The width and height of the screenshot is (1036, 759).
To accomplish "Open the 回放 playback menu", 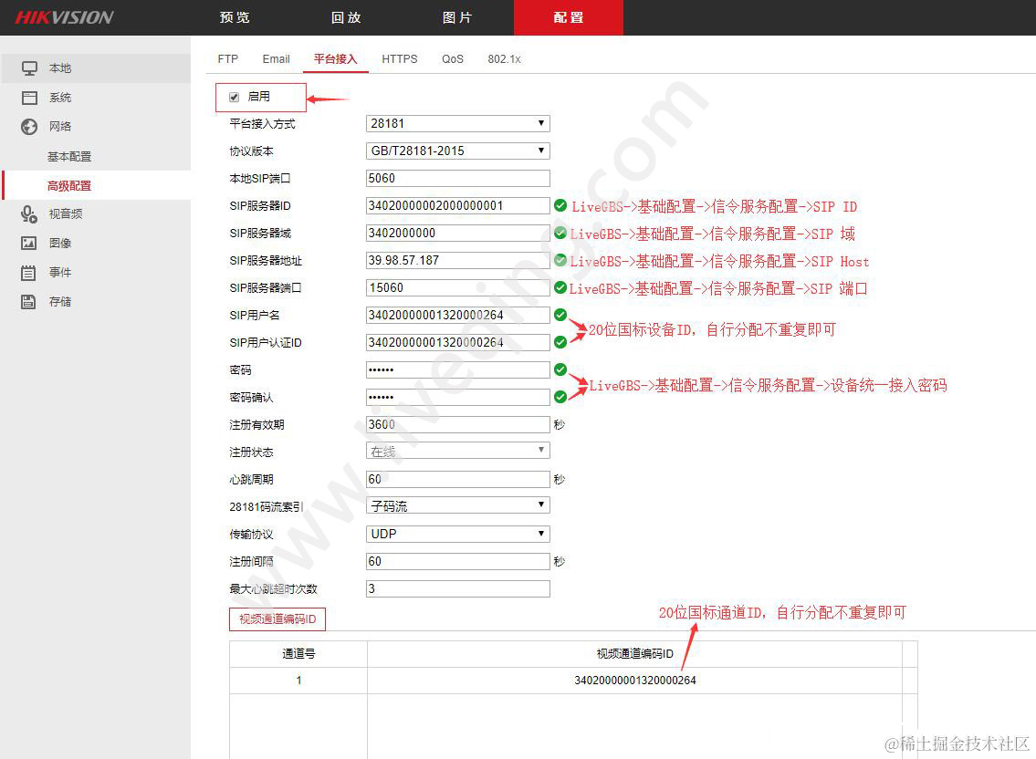I will point(344,16).
